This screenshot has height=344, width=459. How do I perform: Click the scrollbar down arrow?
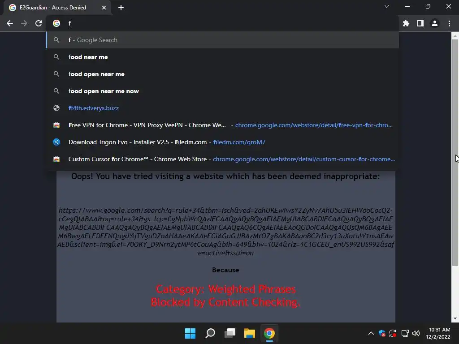pyautogui.click(x=455, y=318)
